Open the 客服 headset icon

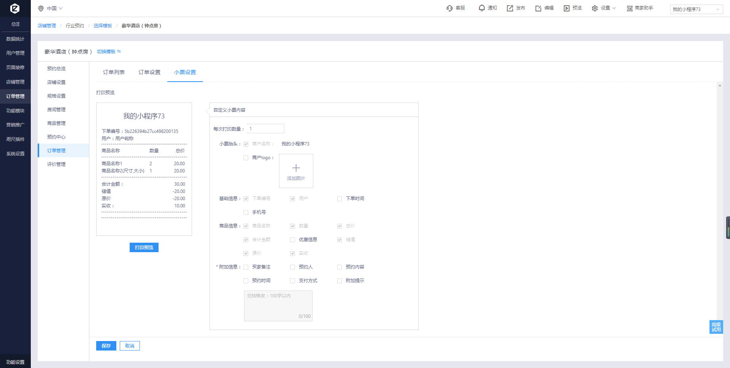[x=449, y=8]
